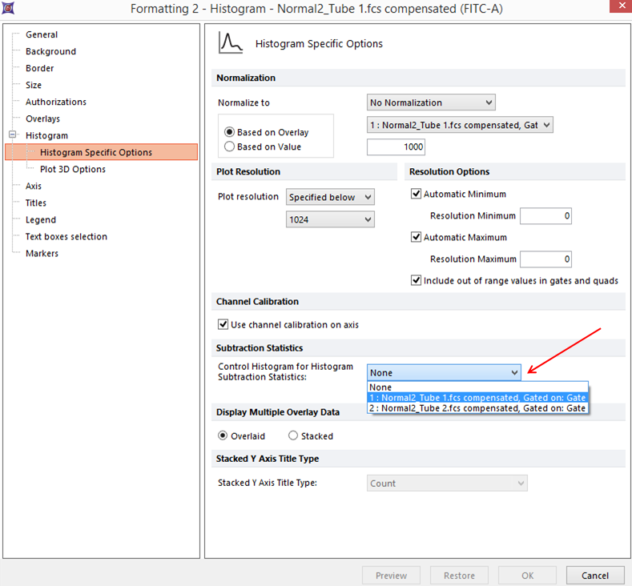Image resolution: width=632 pixels, height=586 pixels.
Task: Uncheck the Automatic Minimum checkbox
Action: coord(416,194)
